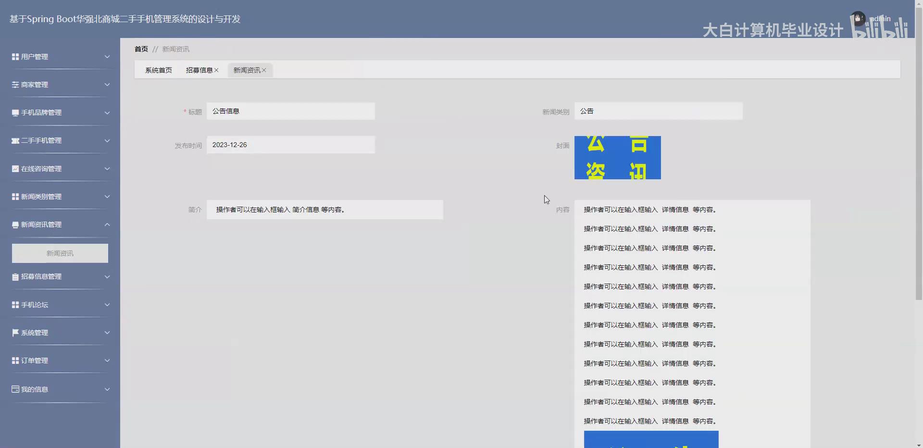Expand 招募信息管理 via its chevron

(x=107, y=277)
